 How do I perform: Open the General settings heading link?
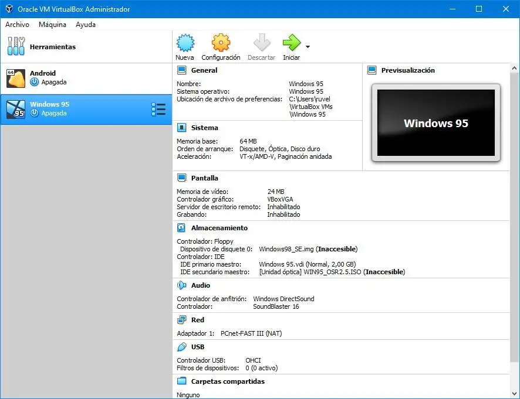pyautogui.click(x=204, y=70)
